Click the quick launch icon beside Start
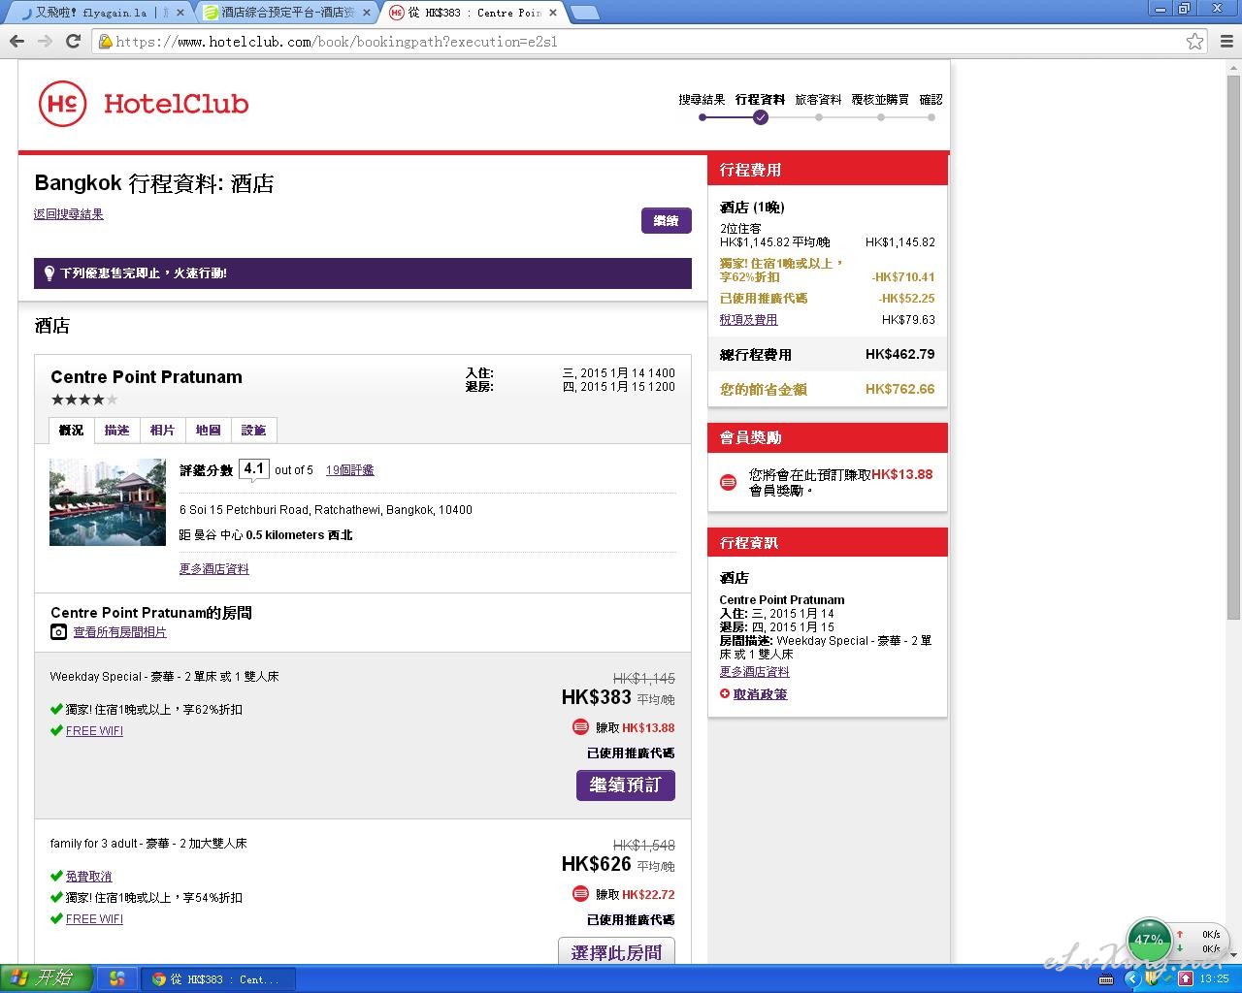 (116, 979)
